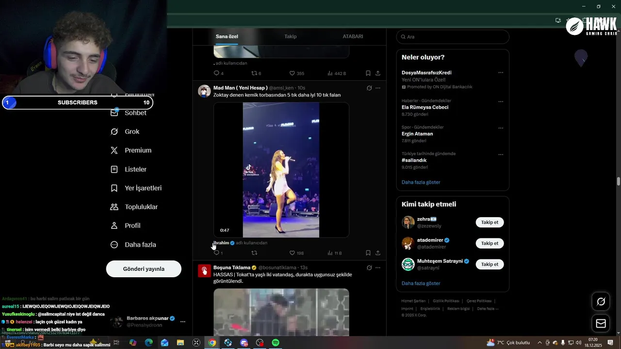Open more options for Ergin Ataman trend
Image resolution: width=621 pixels, height=349 pixels.
click(x=501, y=128)
